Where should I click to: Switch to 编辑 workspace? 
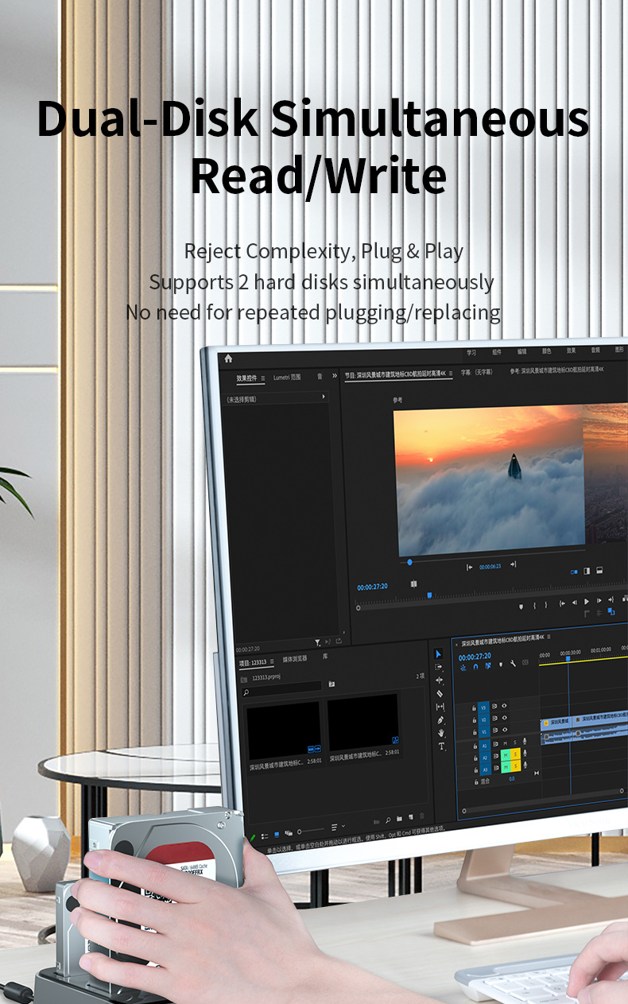coord(521,351)
